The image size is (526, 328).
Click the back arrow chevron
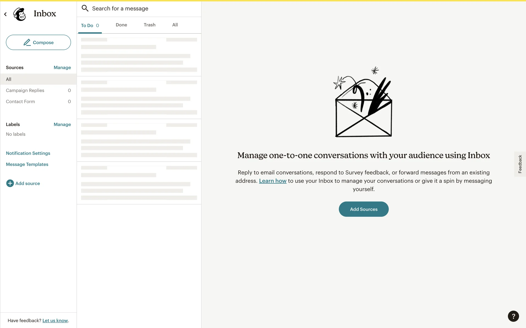tap(5, 14)
